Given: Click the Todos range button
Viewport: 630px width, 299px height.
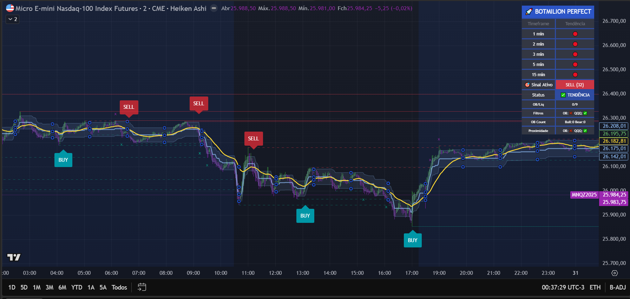Looking at the screenshot, I should coord(119,287).
